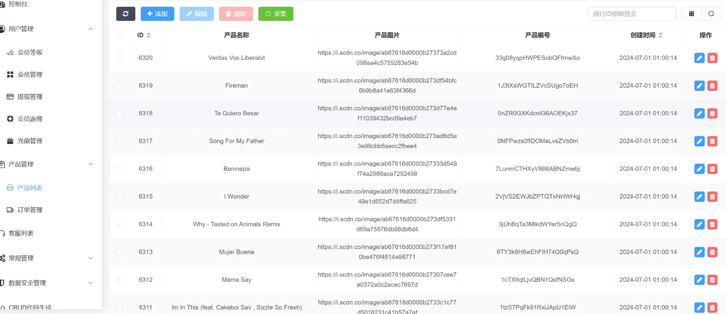Click the blue 添加 button
726x314 pixels.
(x=157, y=14)
